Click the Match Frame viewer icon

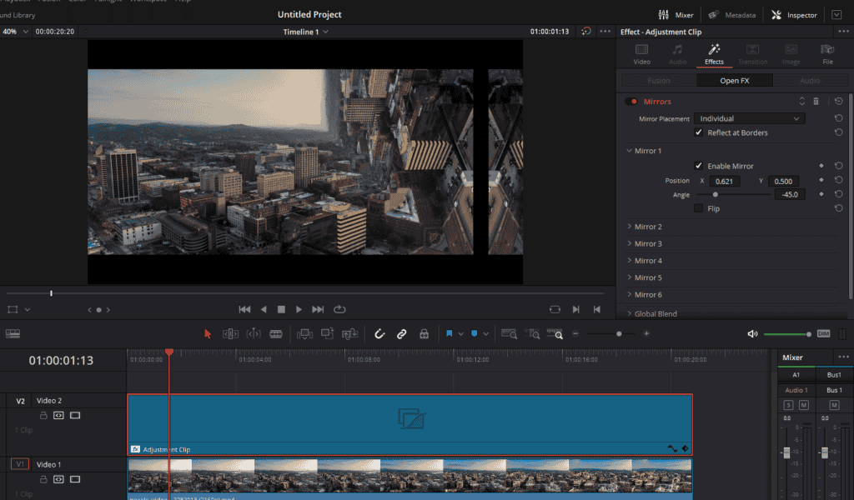555,309
